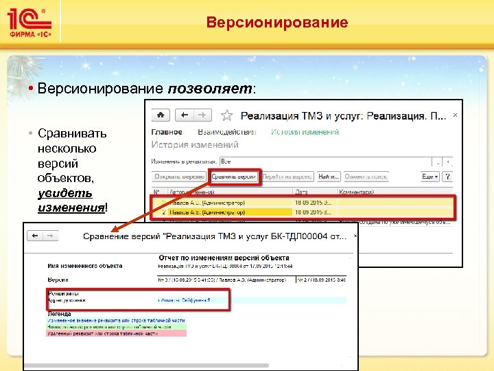Close the Реализация ТМЗ и услуг window
The image size is (494, 371).
pyautogui.click(x=455, y=115)
